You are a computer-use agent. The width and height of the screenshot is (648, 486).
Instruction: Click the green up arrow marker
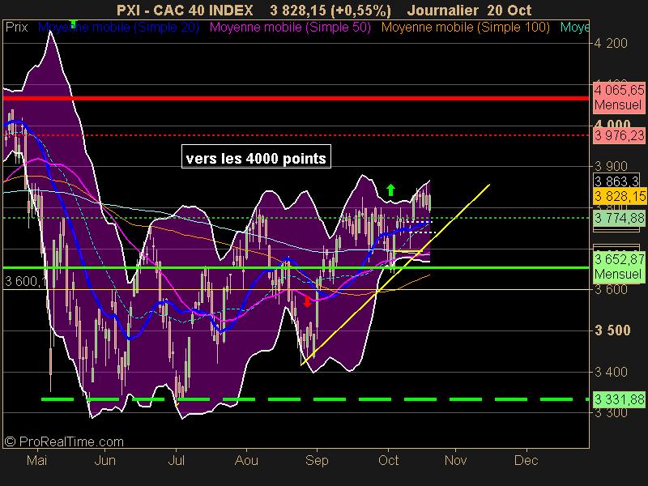coord(390,190)
